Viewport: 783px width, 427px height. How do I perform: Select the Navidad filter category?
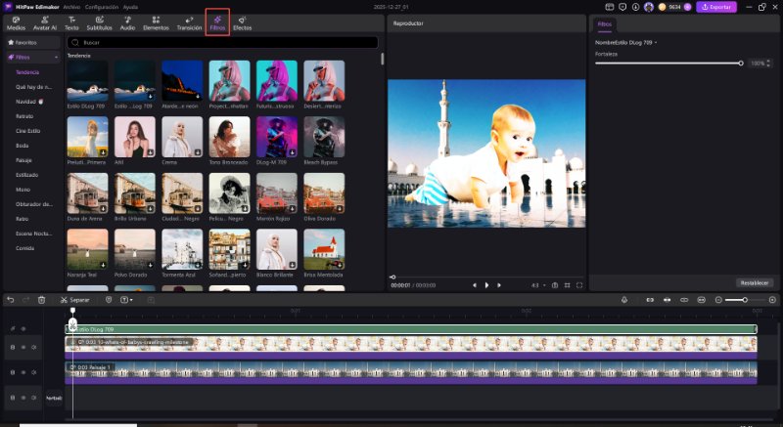click(29, 102)
